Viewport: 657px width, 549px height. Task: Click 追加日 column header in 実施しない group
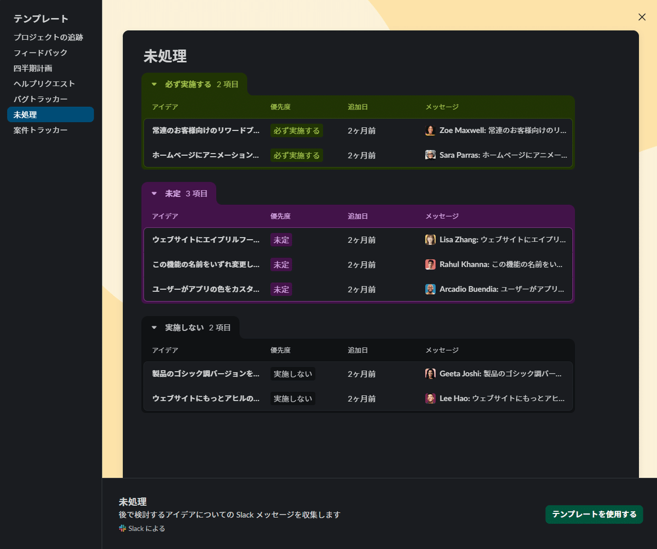[358, 351]
